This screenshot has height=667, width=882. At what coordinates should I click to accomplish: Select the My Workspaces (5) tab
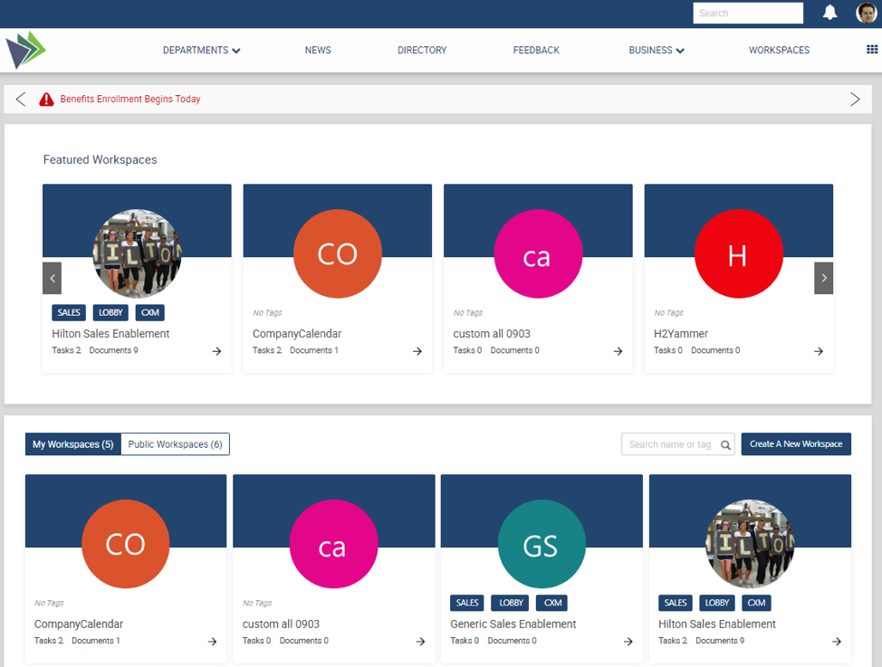(72, 444)
